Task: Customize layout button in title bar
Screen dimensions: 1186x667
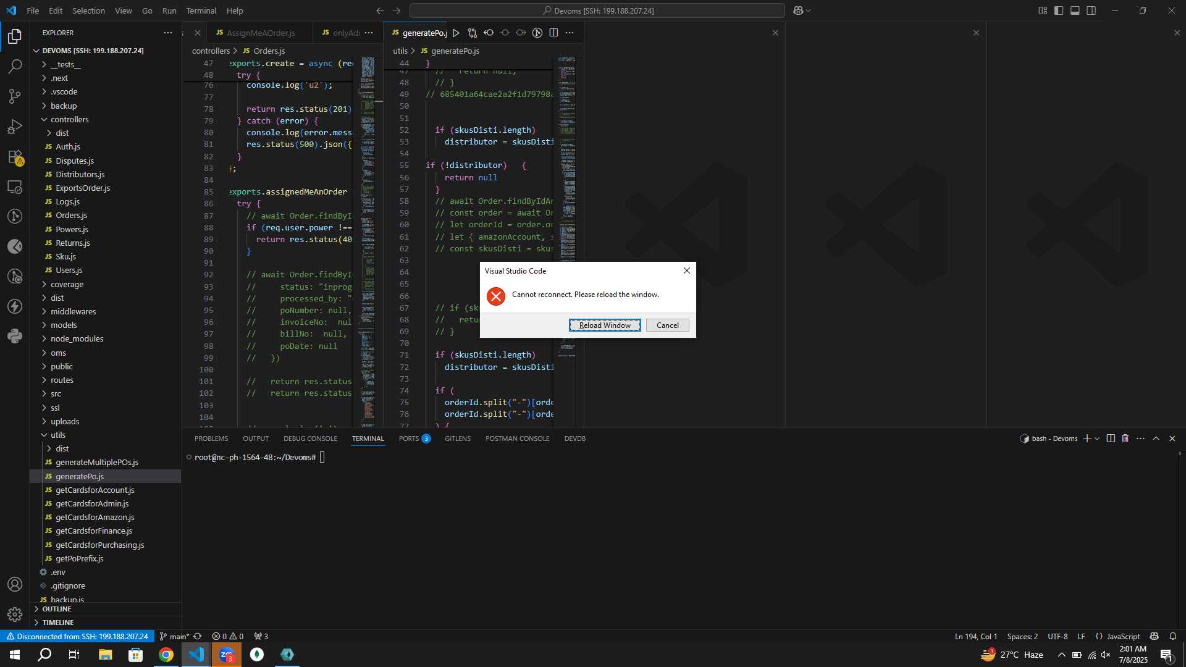Action: coord(1043,10)
